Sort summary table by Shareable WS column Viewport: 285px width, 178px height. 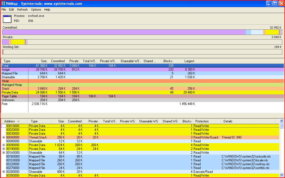point(129,61)
